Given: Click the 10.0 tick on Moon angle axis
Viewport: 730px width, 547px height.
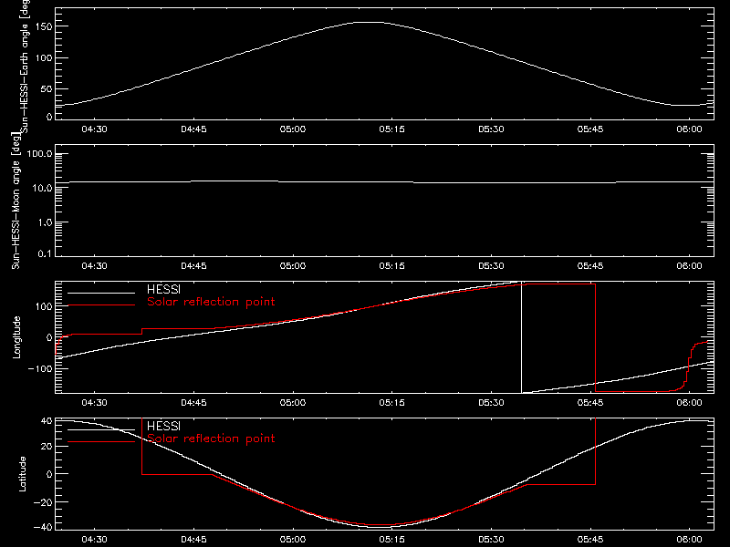Looking at the screenshot, I should tap(42, 189).
